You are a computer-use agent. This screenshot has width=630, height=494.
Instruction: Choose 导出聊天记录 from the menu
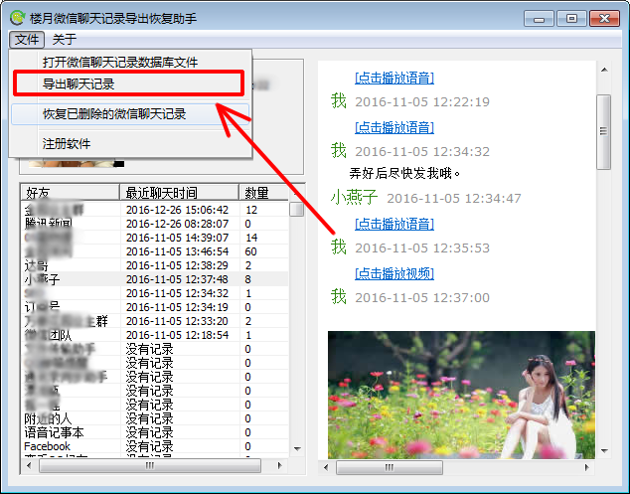point(79,84)
